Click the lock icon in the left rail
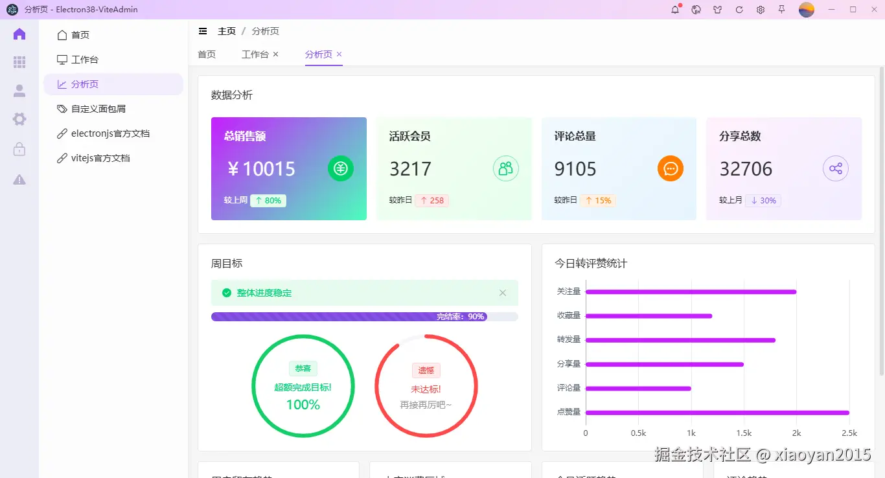The height and width of the screenshot is (478, 885). coord(19,149)
